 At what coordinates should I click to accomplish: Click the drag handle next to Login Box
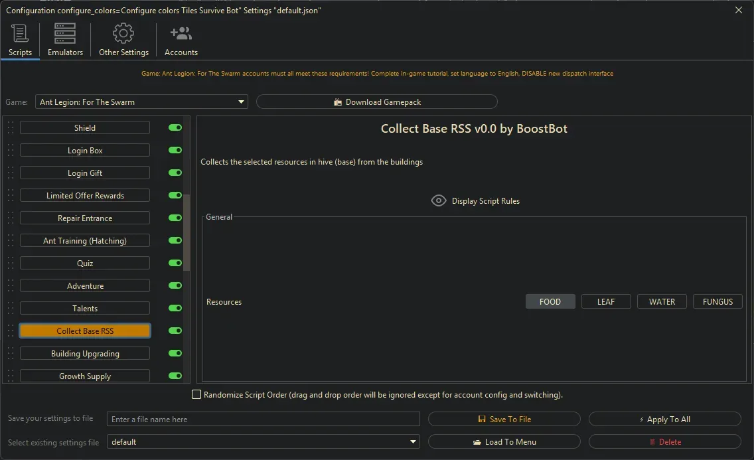pos(11,151)
